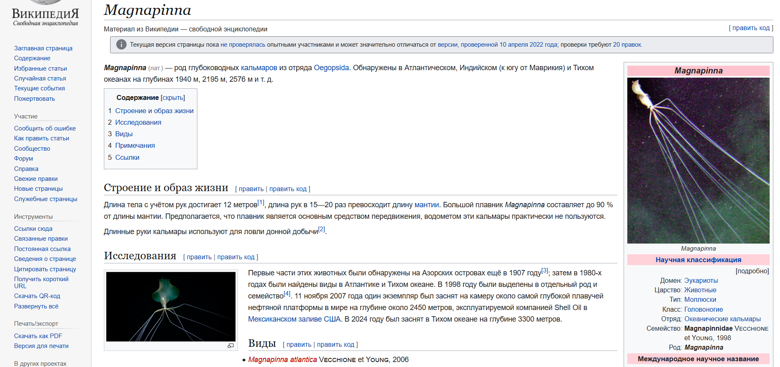780x367 pixels.
Task: Open the не проверялась link in the notice
Action: 243,45
